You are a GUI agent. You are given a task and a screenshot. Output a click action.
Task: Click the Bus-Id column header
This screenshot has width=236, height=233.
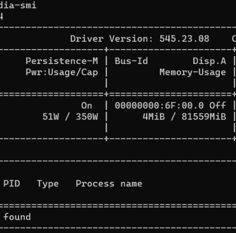pos(131,61)
